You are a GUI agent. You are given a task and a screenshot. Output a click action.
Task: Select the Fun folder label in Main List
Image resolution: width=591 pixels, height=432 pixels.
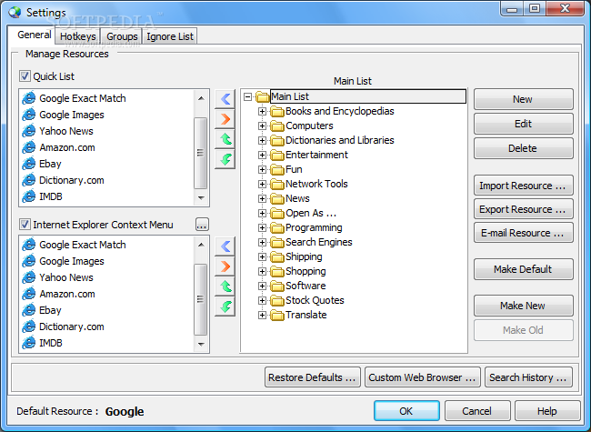[294, 170]
